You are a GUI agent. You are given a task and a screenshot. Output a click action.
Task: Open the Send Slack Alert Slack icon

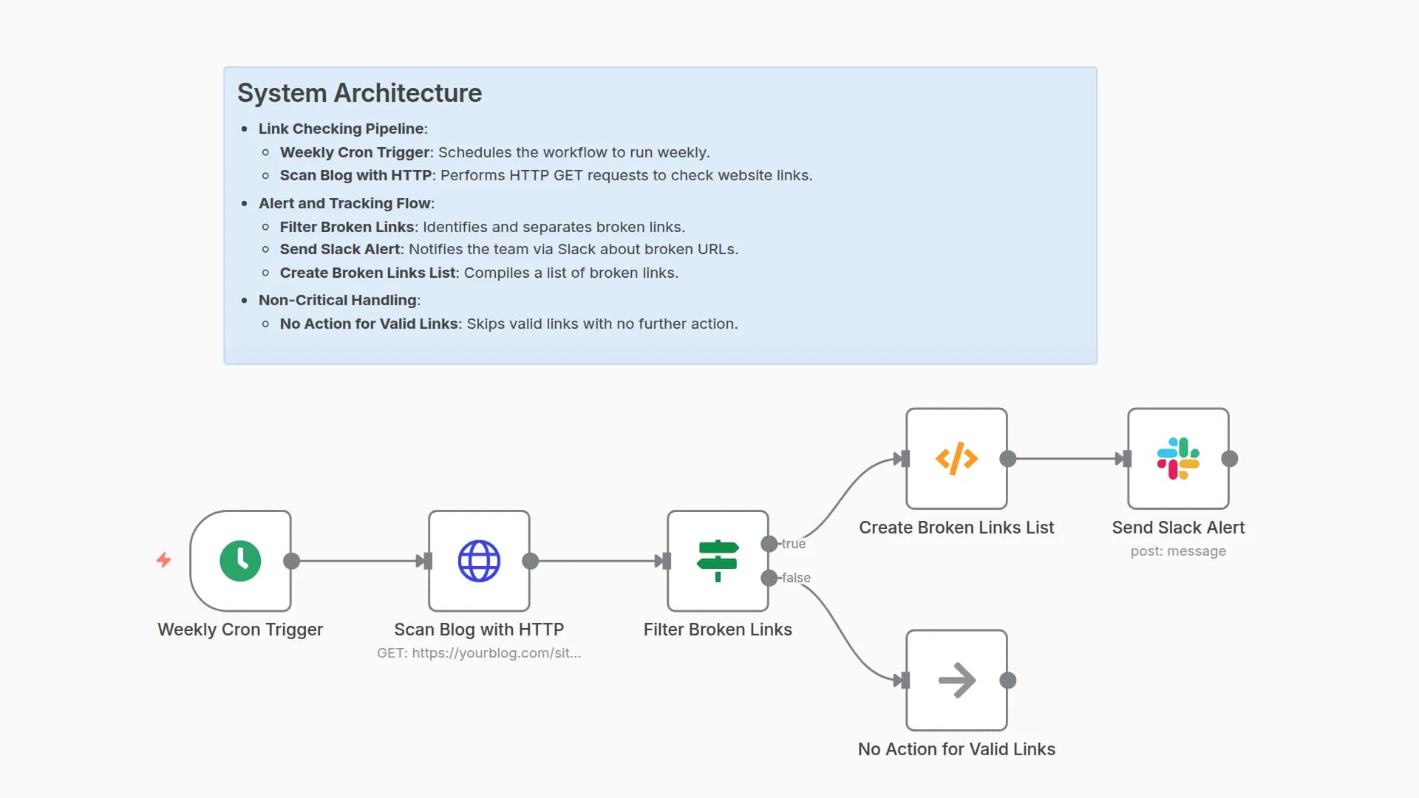click(x=1178, y=459)
